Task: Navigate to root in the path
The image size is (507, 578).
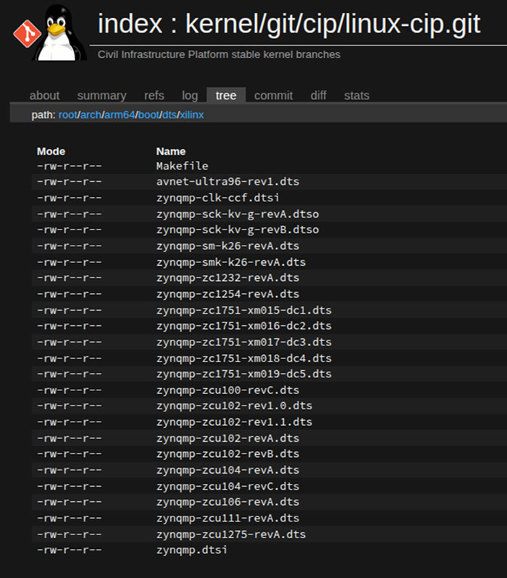Action: (67, 115)
